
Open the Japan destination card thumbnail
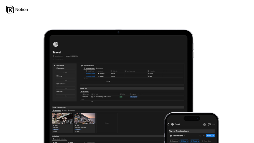(63, 119)
